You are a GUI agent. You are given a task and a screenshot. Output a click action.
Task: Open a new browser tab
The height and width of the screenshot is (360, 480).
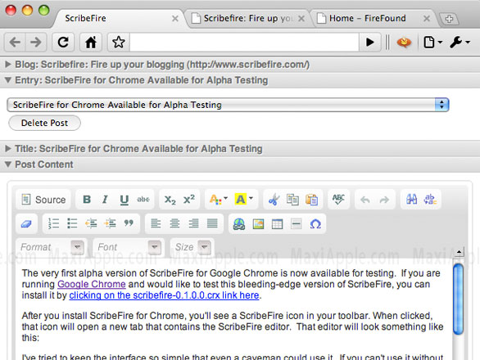tap(449, 19)
